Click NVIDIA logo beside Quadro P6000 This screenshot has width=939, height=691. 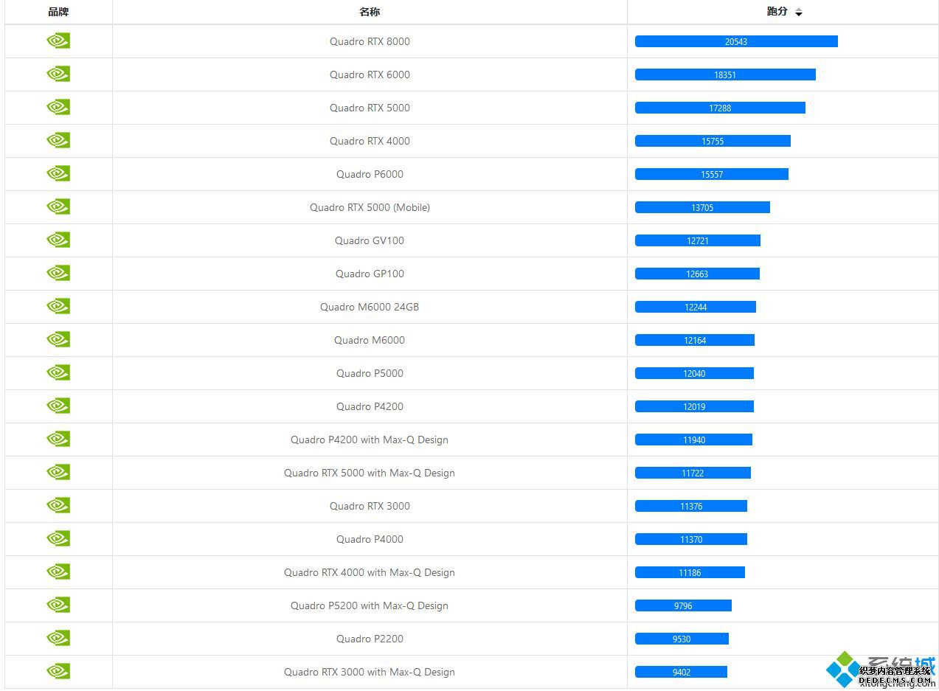click(x=58, y=173)
